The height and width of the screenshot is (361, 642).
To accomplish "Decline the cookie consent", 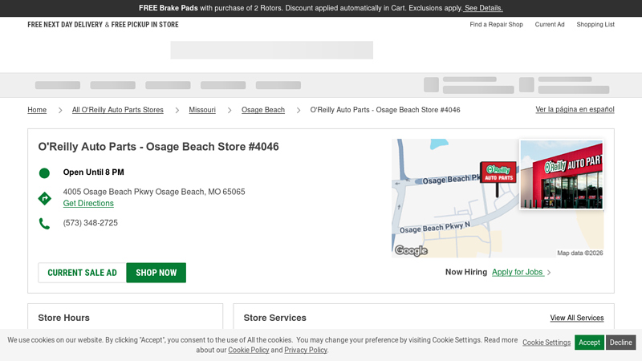I will [620, 343].
